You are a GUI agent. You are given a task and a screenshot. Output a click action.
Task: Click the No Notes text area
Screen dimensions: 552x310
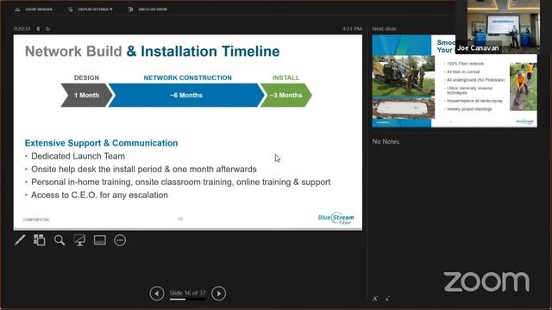click(x=386, y=141)
